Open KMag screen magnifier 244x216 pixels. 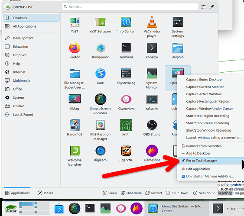(75, 102)
